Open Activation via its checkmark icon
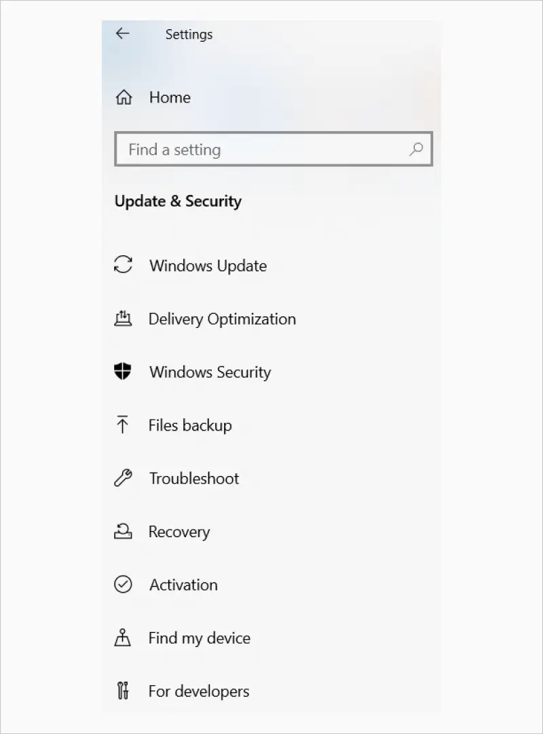 [x=124, y=585]
